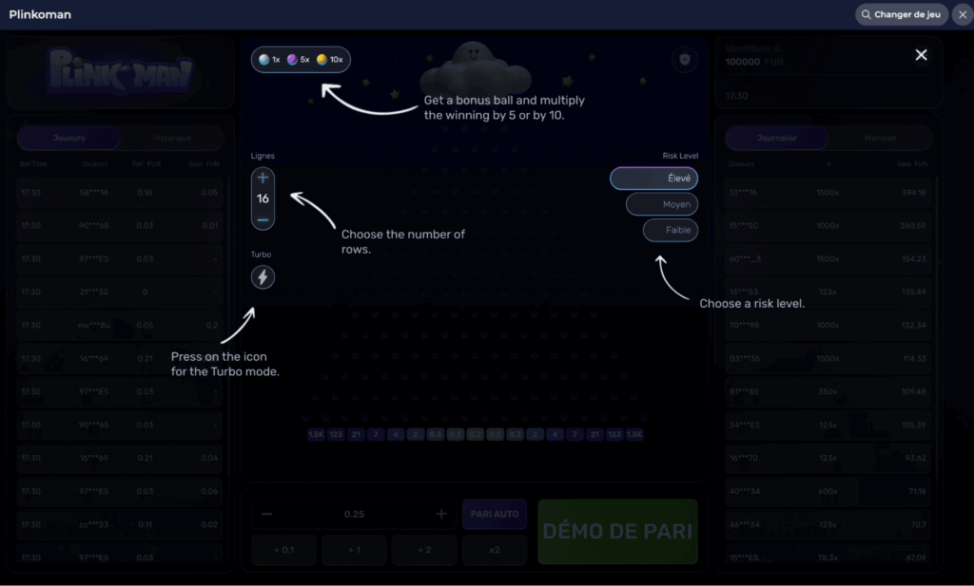Add 1 to the bet
The height and width of the screenshot is (586, 974).
point(354,550)
